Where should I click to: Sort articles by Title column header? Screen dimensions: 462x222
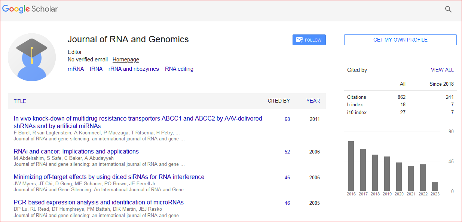[x=20, y=101]
